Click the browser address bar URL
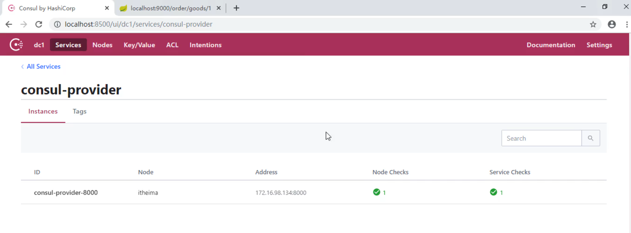This screenshot has height=233, width=631. [138, 24]
